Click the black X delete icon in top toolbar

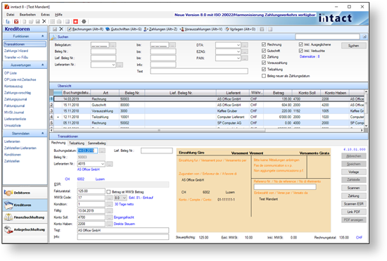coord(44,22)
